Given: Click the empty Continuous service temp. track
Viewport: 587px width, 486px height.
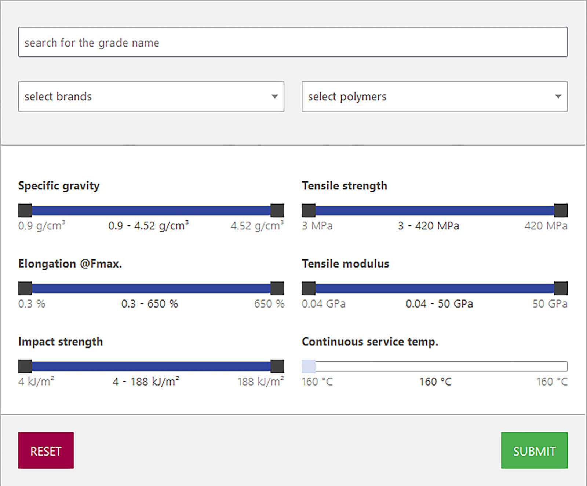Looking at the screenshot, I should pos(440,366).
